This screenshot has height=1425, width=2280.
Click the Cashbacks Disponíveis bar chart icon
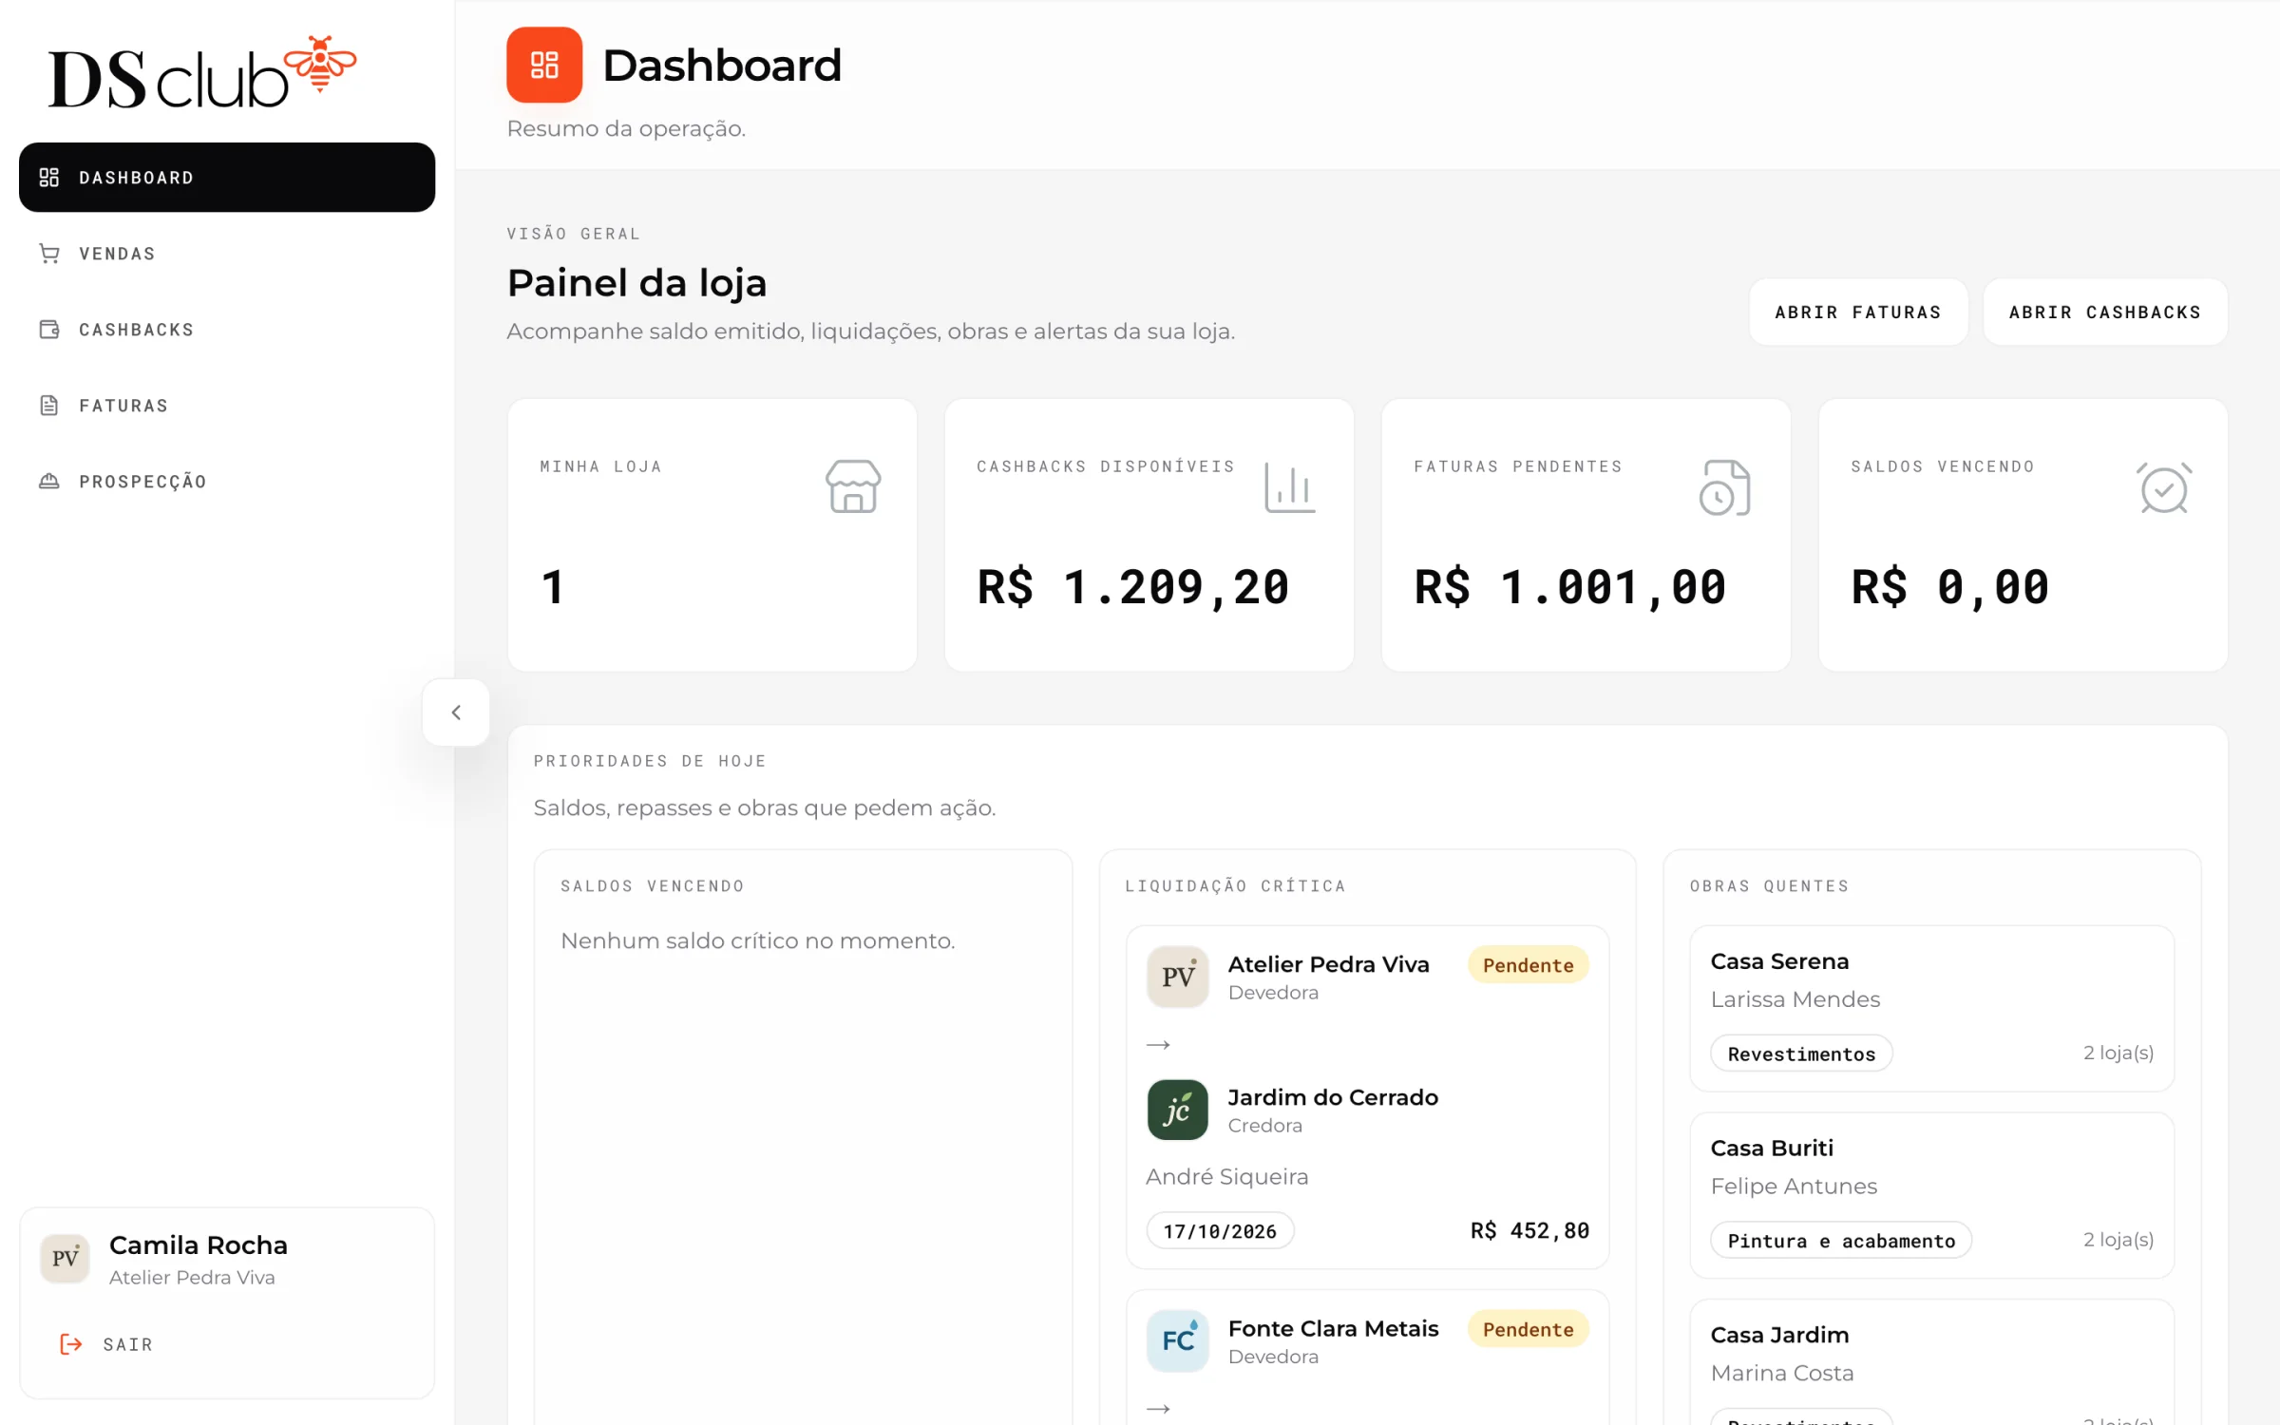coord(1289,486)
